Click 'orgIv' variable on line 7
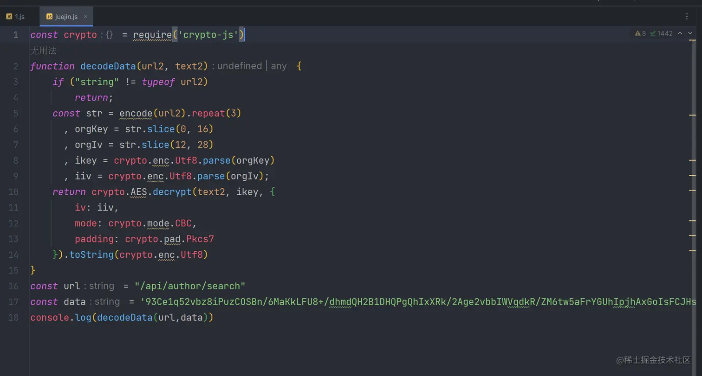 point(89,145)
